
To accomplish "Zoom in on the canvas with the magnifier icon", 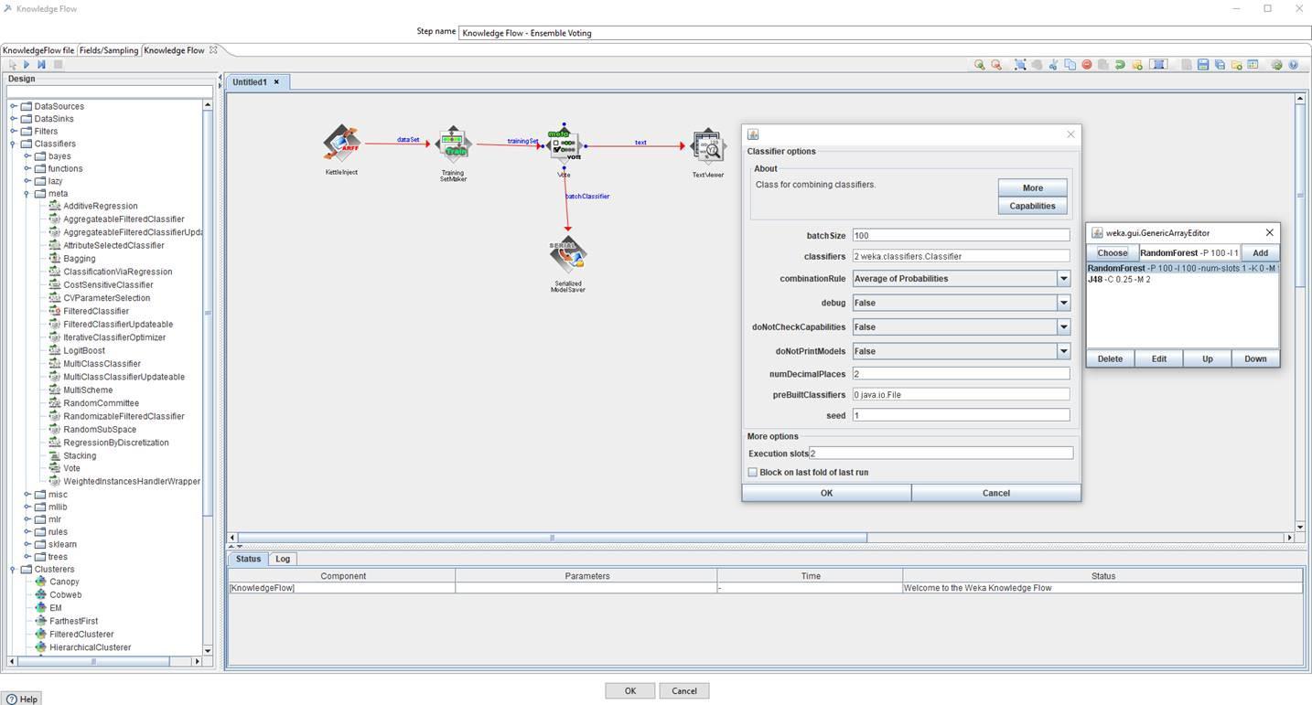I will [978, 64].
